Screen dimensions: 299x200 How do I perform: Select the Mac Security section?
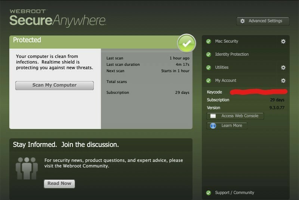point(226,41)
